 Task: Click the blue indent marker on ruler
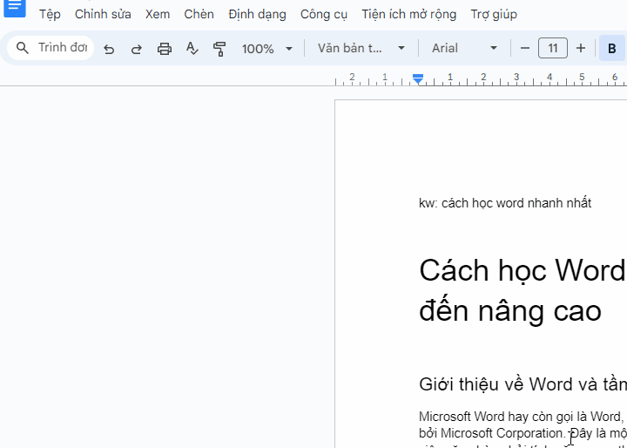click(x=418, y=78)
